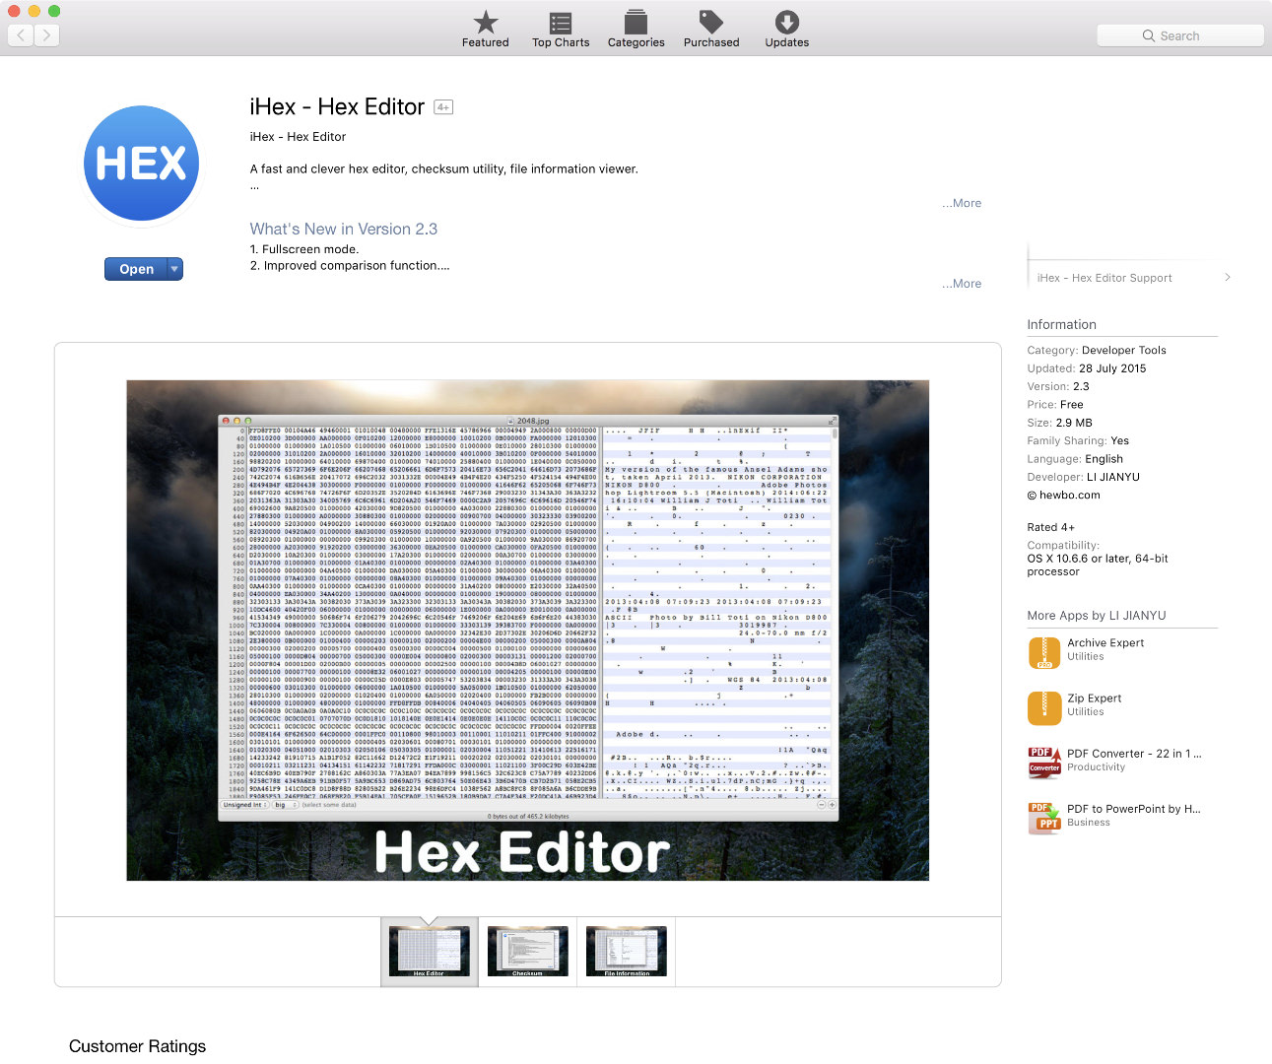This screenshot has height=1064, width=1272.
Task: Click the Size: 2.9 MB entry
Action: coord(1060,423)
